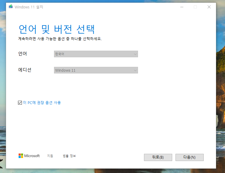Uncheck '이 PC에 권장 옵션 사용' checkbox
Viewport: 225px width, 173px height.
click(x=20, y=103)
